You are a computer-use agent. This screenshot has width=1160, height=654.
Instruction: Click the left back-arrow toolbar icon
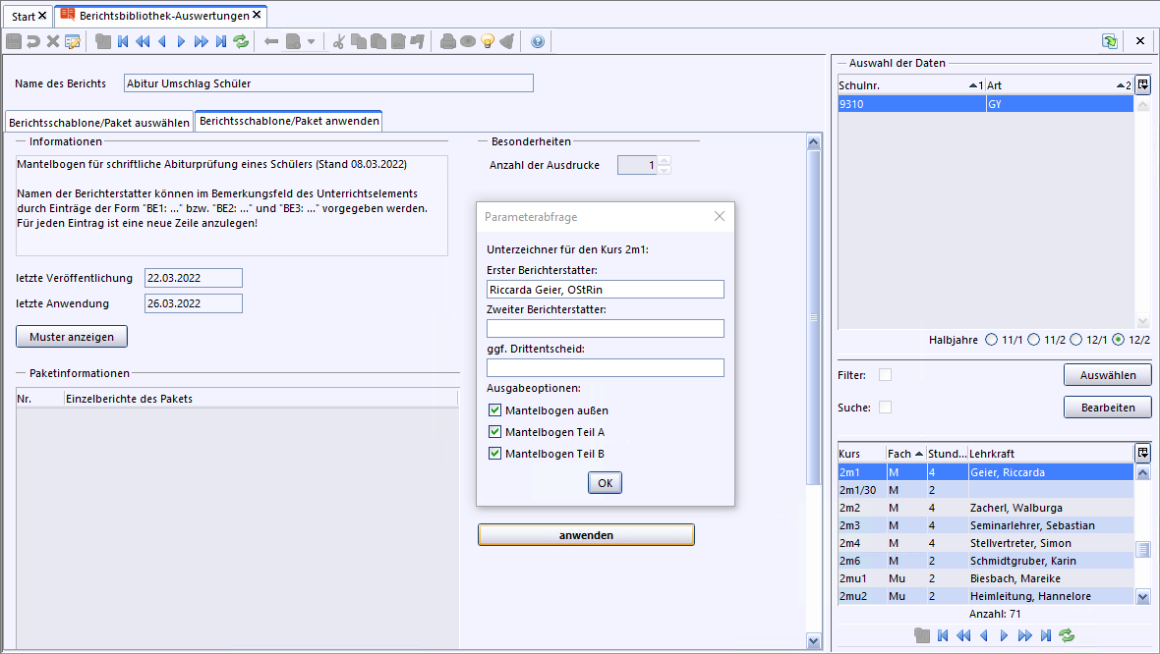(271, 41)
